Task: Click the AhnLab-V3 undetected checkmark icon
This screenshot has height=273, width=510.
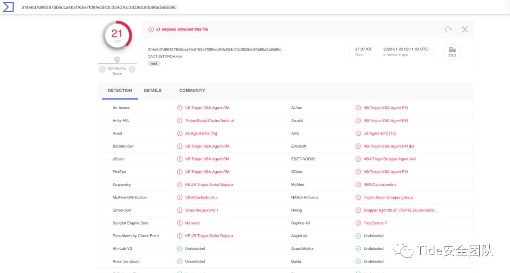Action: coord(179,248)
